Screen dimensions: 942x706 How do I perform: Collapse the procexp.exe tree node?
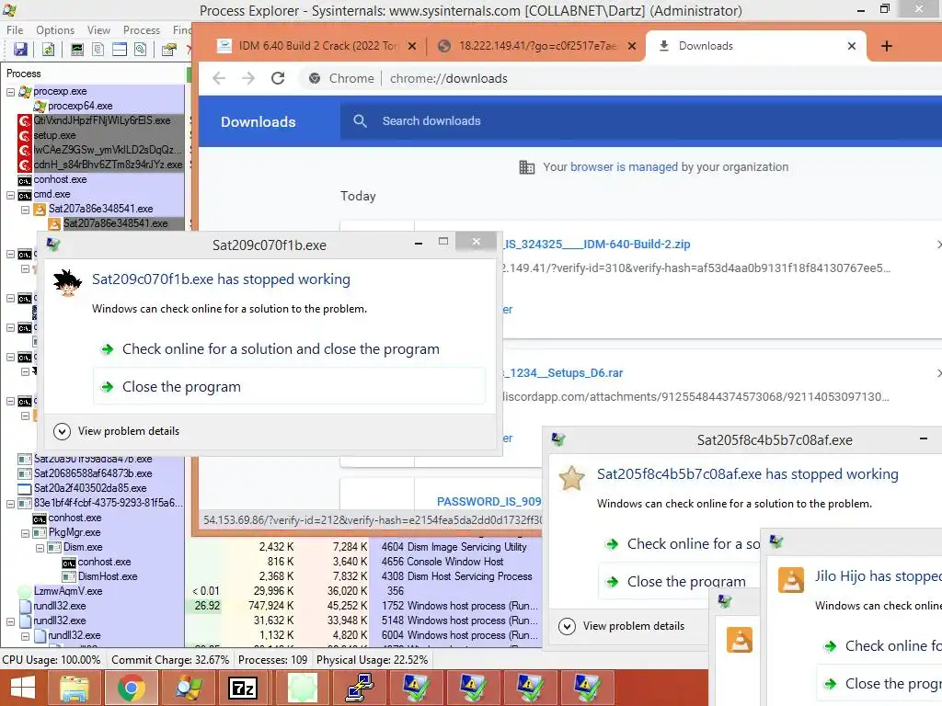tap(10, 92)
